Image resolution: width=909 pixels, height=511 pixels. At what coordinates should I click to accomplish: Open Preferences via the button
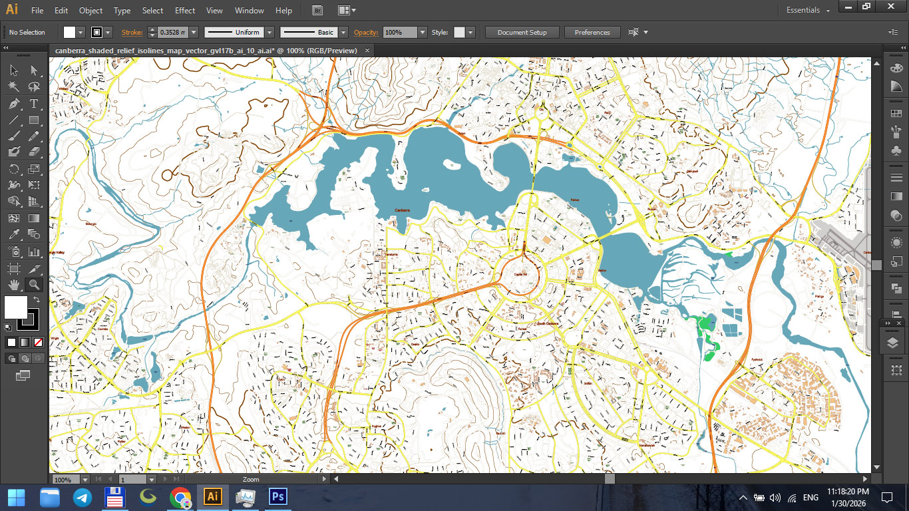pos(592,32)
